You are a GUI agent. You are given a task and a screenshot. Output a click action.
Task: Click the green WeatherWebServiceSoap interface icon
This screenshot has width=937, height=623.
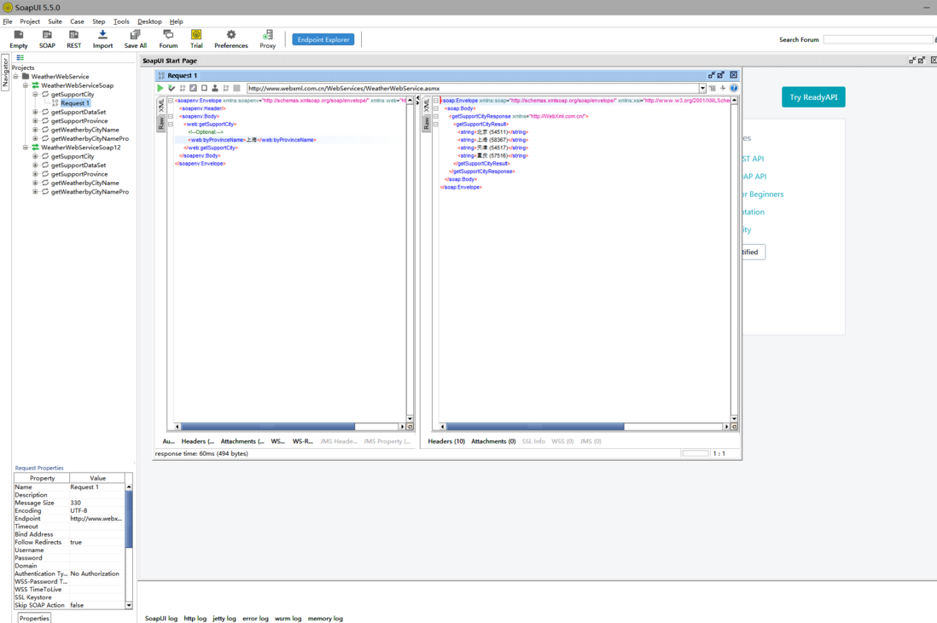click(35, 85)
